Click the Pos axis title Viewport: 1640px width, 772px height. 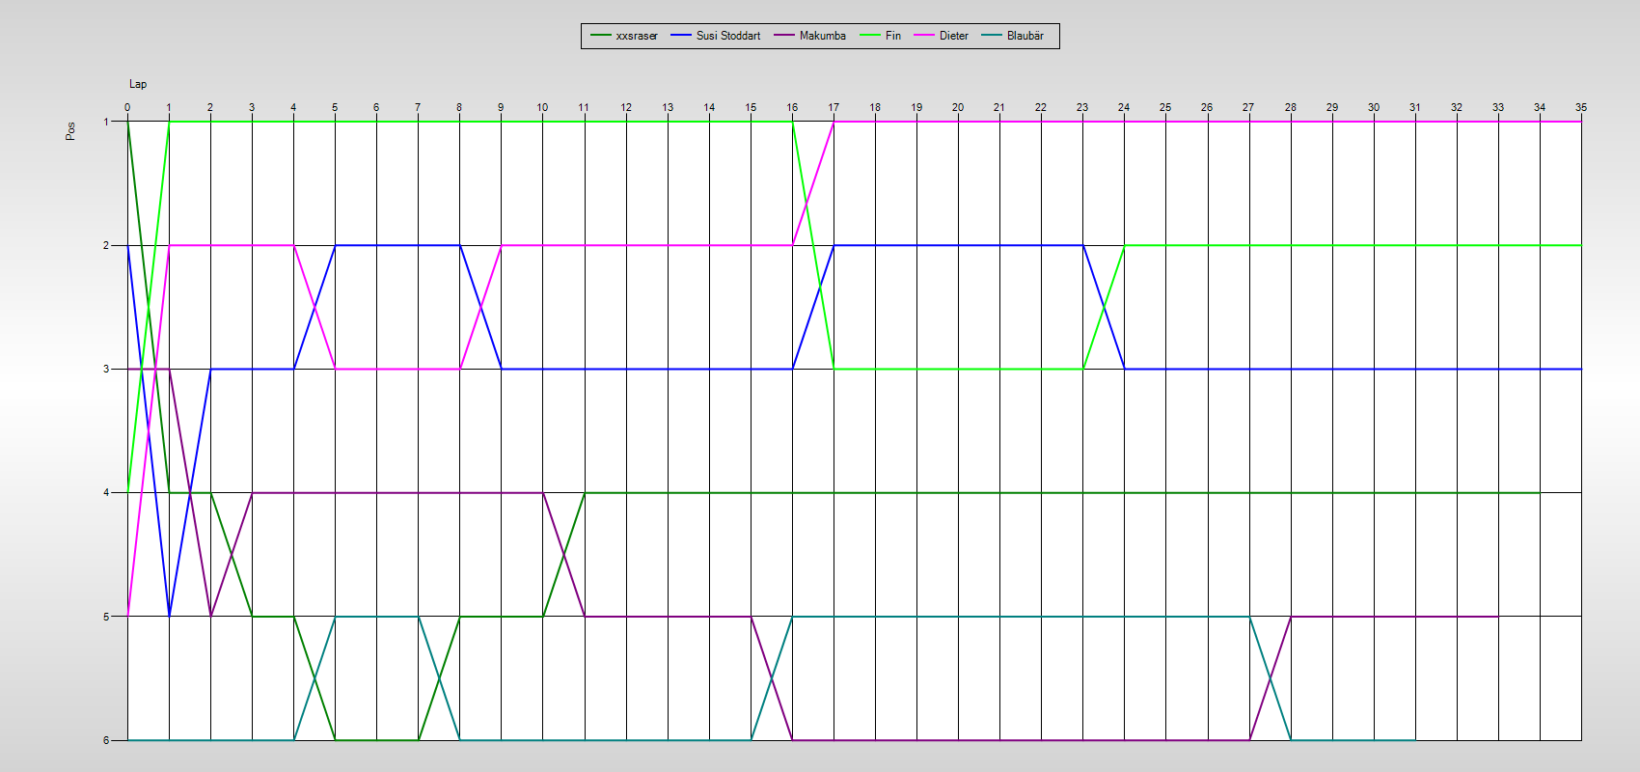70,131
